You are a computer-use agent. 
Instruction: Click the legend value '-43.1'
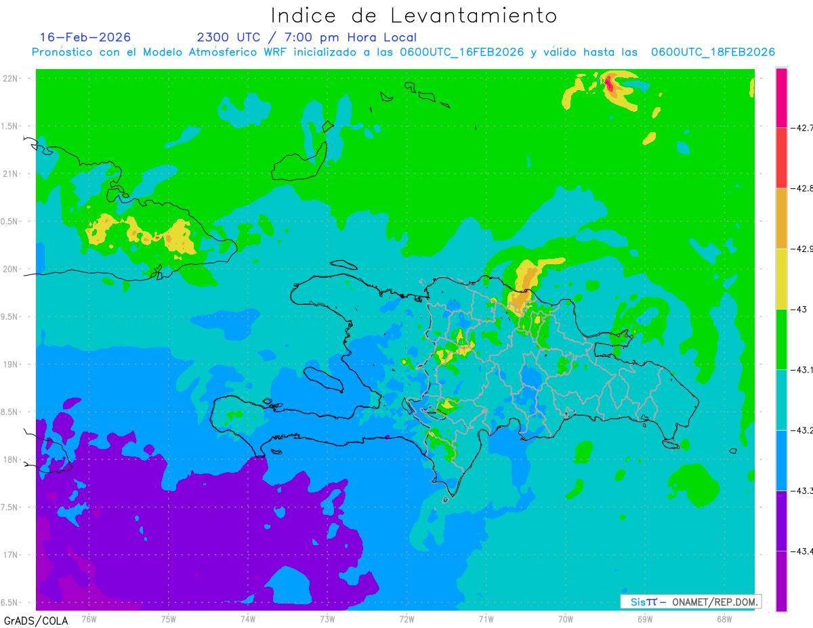coord(801,369)
